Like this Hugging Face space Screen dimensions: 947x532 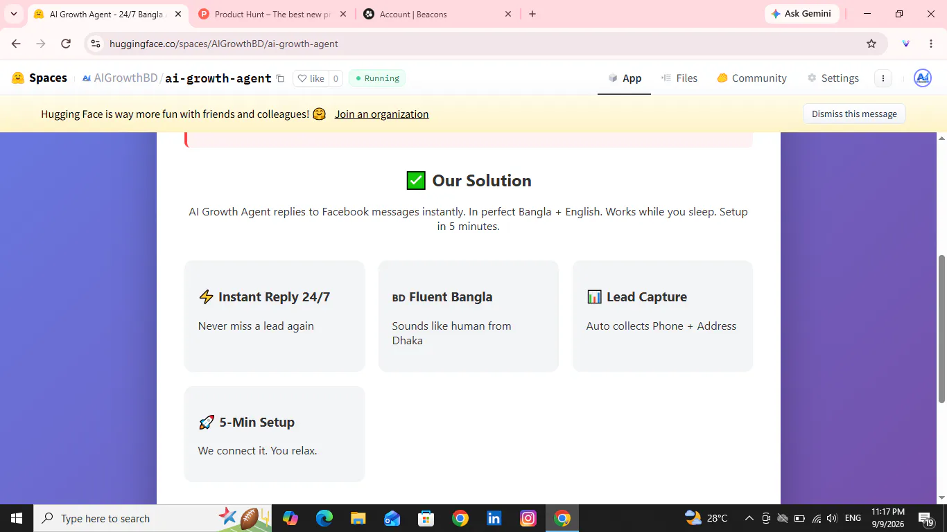(311, 78)
